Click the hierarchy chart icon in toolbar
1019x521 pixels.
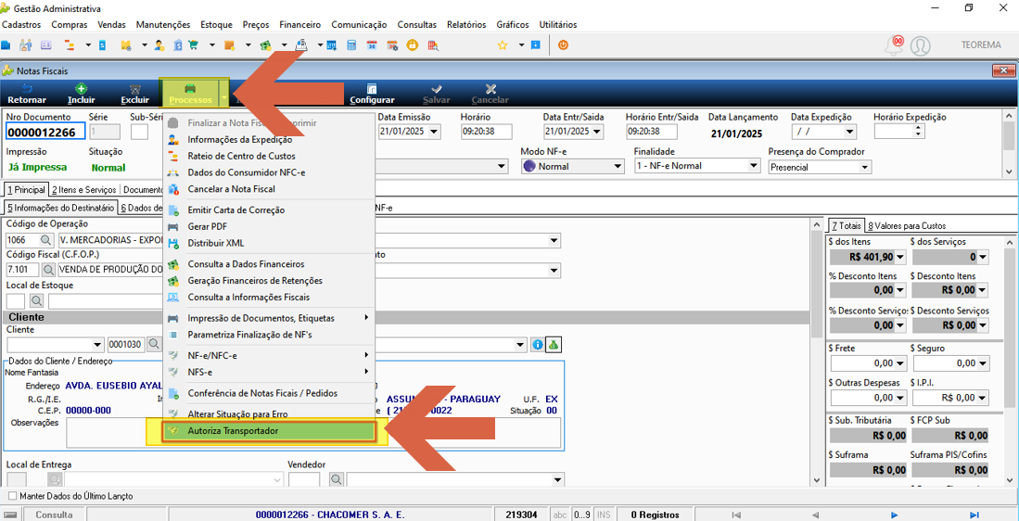pos(68,45)
